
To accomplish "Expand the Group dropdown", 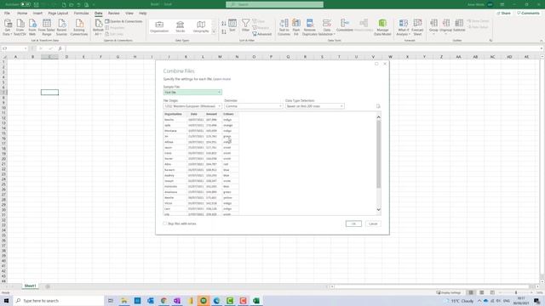I will [433, 34].
